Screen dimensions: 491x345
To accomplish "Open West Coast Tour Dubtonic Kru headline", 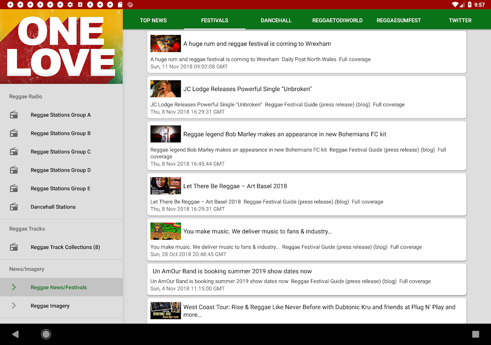I will [x=319, y=311].
